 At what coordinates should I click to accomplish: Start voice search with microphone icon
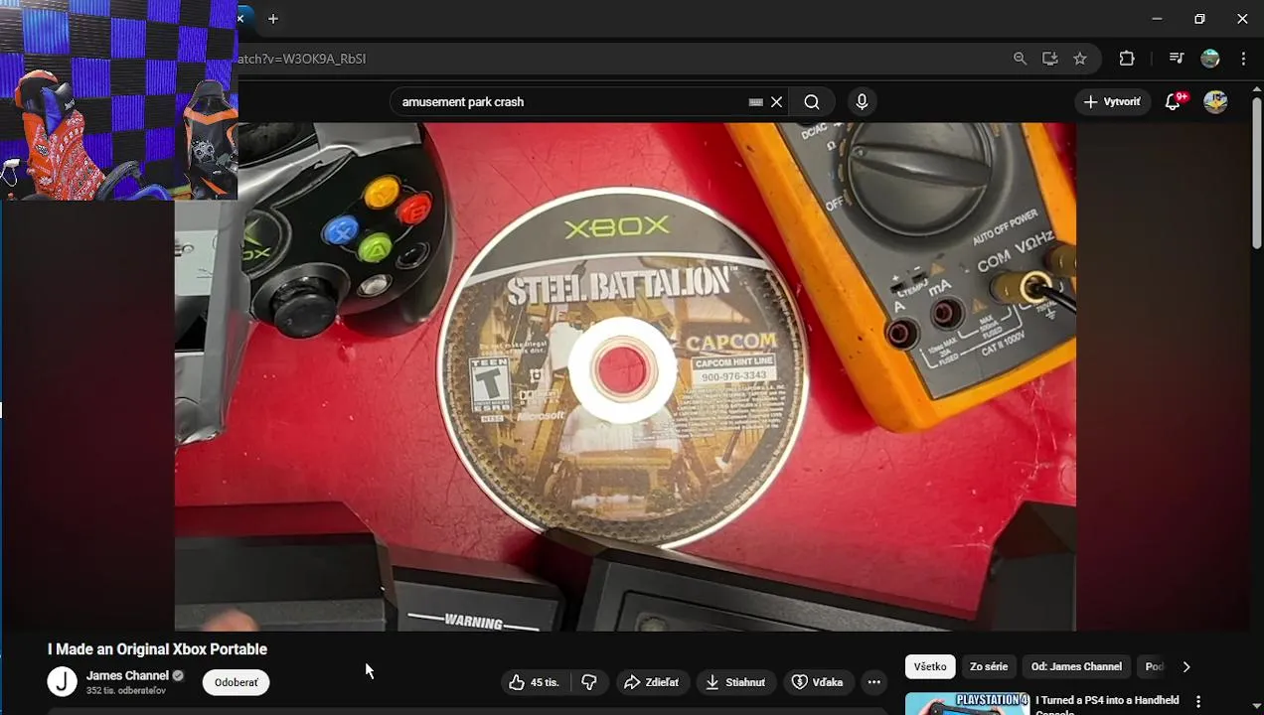862,101
